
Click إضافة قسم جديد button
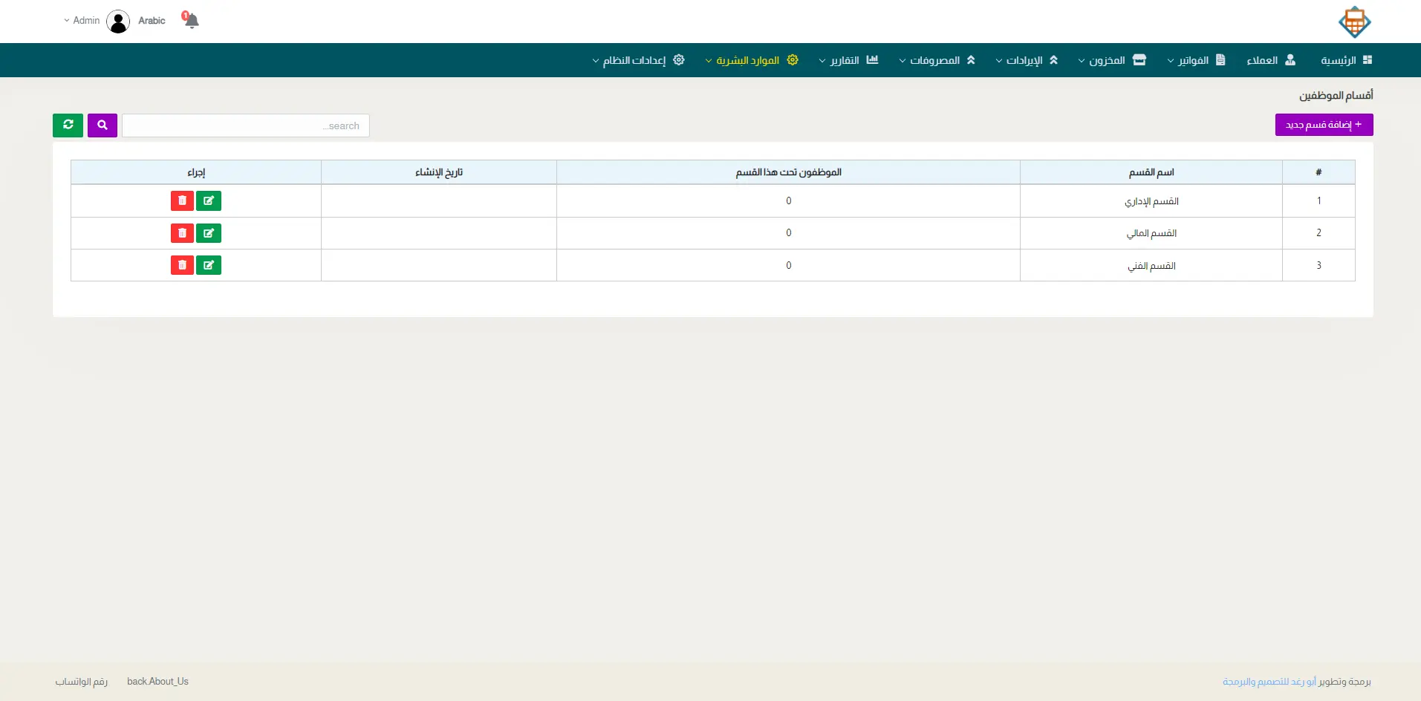1324,125
